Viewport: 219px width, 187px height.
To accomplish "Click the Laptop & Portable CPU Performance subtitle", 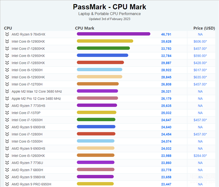I will tap(109, 14).
